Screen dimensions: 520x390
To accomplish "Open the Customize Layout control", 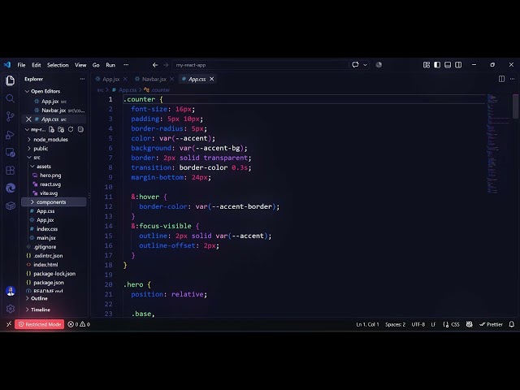I will click(x=427, y=65).
